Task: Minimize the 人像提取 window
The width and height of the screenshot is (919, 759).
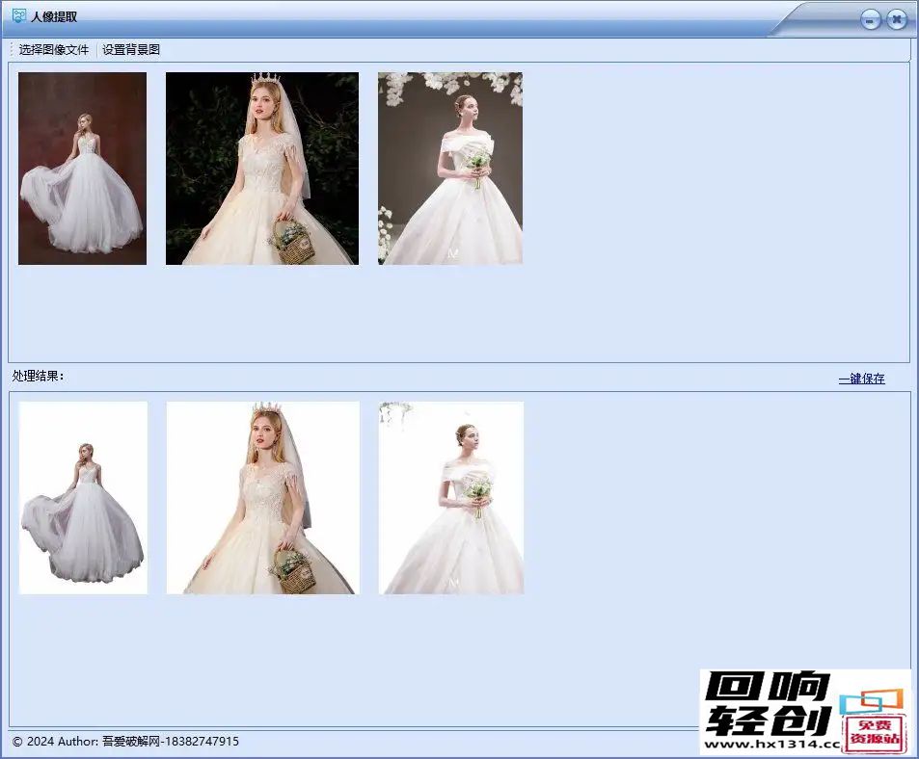Action: tap(871, 20)
